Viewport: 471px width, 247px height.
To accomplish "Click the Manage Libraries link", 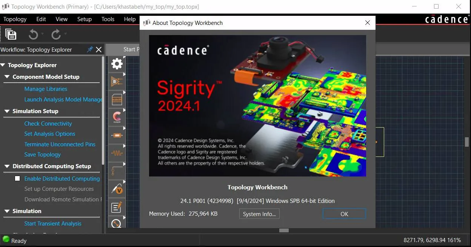I will pos(46,89).
